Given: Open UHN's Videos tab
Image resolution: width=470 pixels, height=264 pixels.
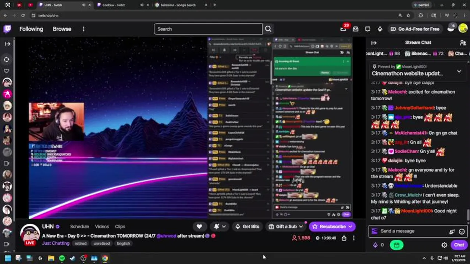Looking at the screenshot, I should point(102,227).
